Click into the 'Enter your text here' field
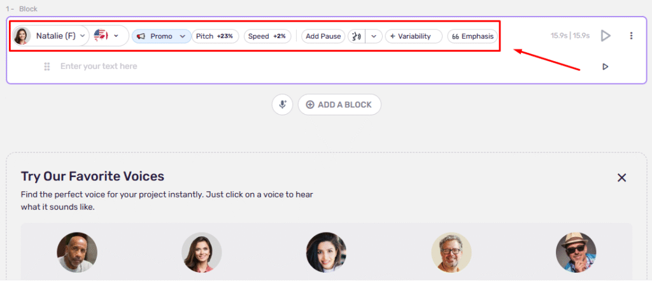Screen dimensions: 652x281 click(255, 66)
